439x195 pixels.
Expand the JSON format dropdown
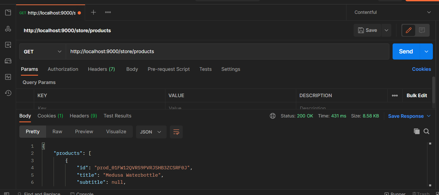click(151, 132)
